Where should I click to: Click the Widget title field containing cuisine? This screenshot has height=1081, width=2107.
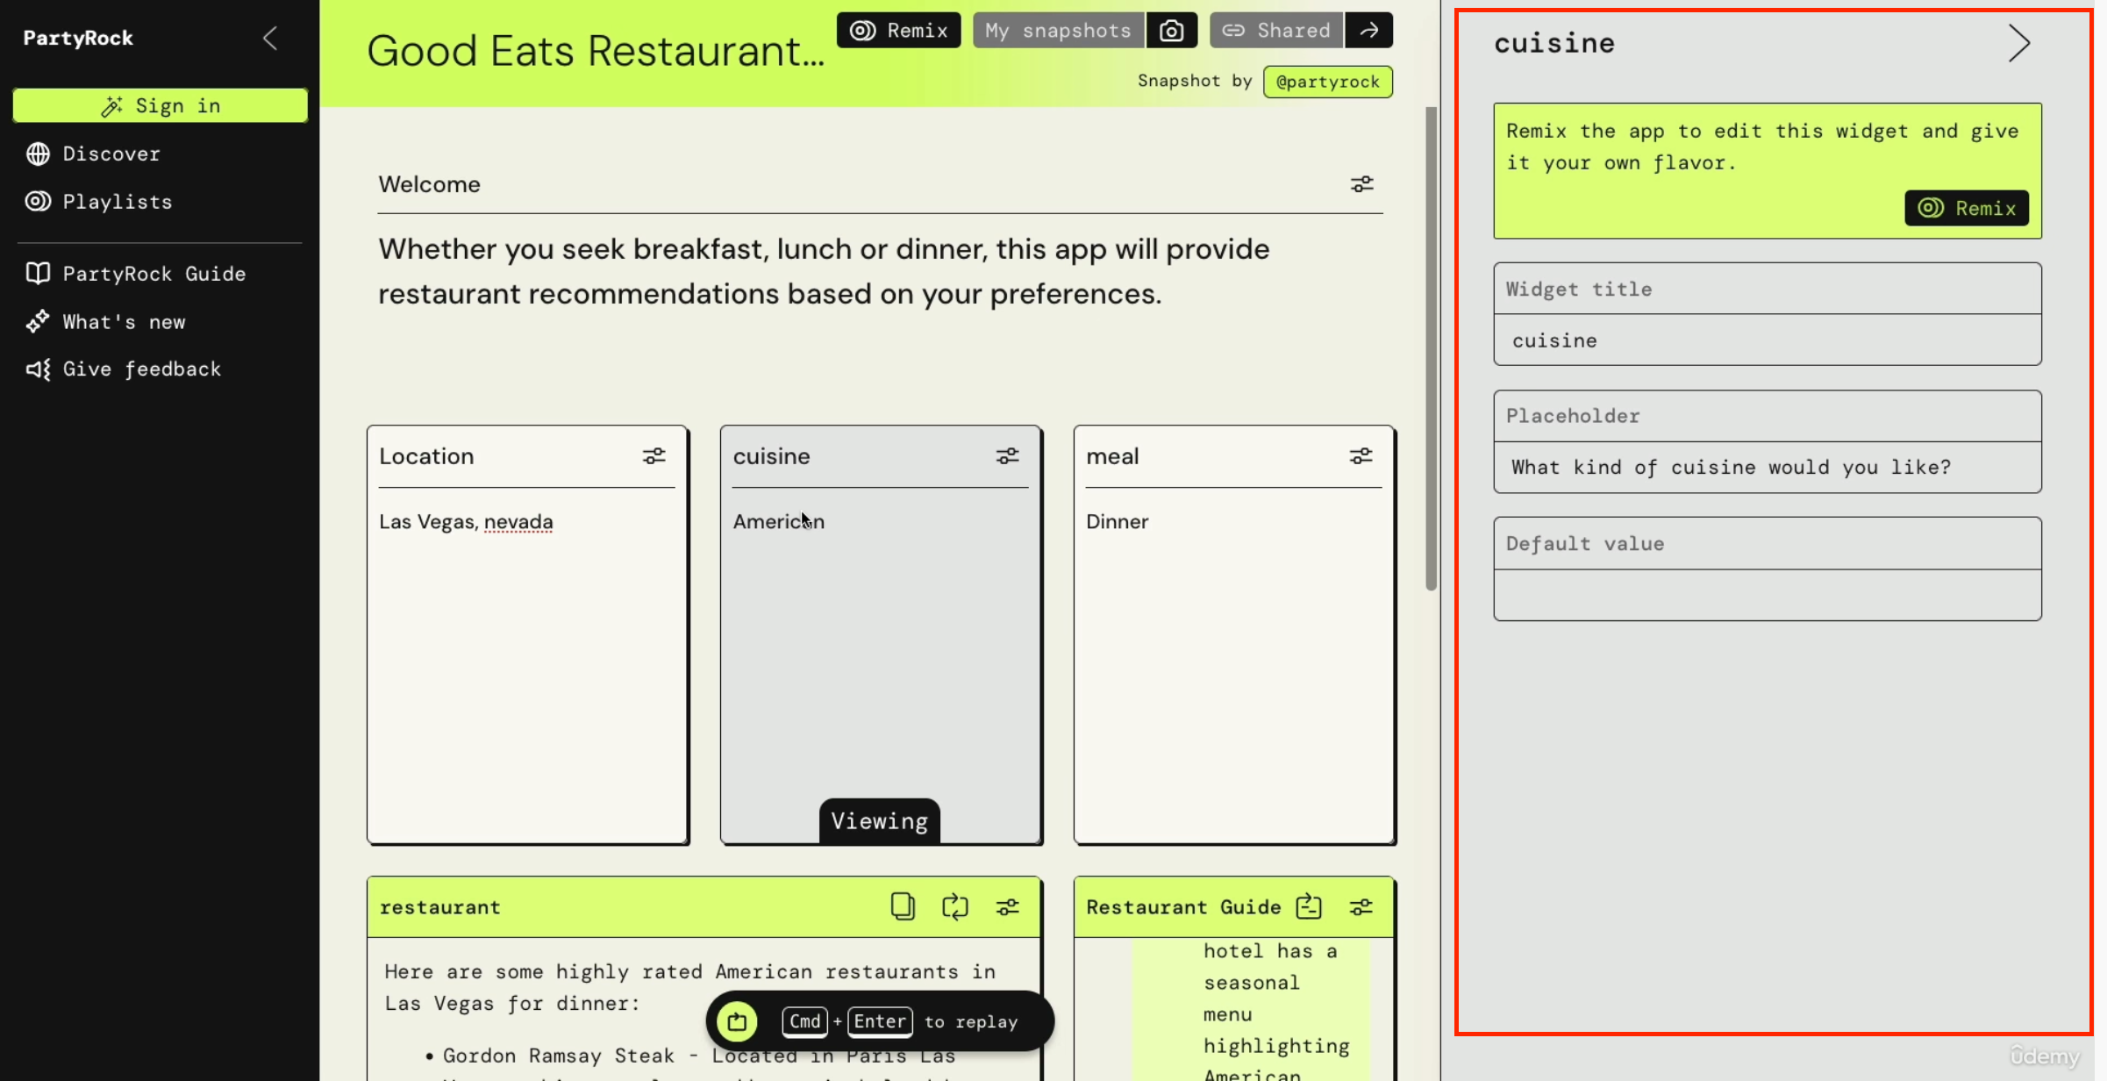coord(1768,340)
